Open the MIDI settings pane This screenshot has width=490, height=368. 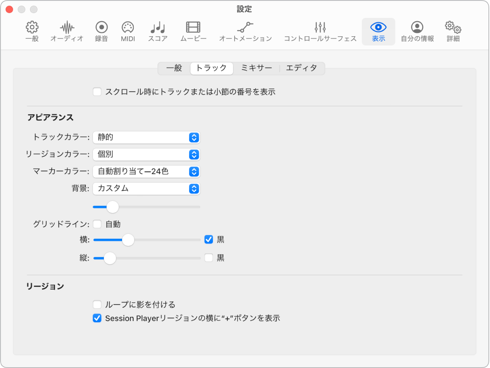click(128, 32)
